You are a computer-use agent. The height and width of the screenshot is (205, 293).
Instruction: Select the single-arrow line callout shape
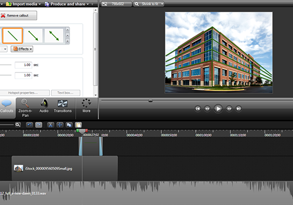33,36
